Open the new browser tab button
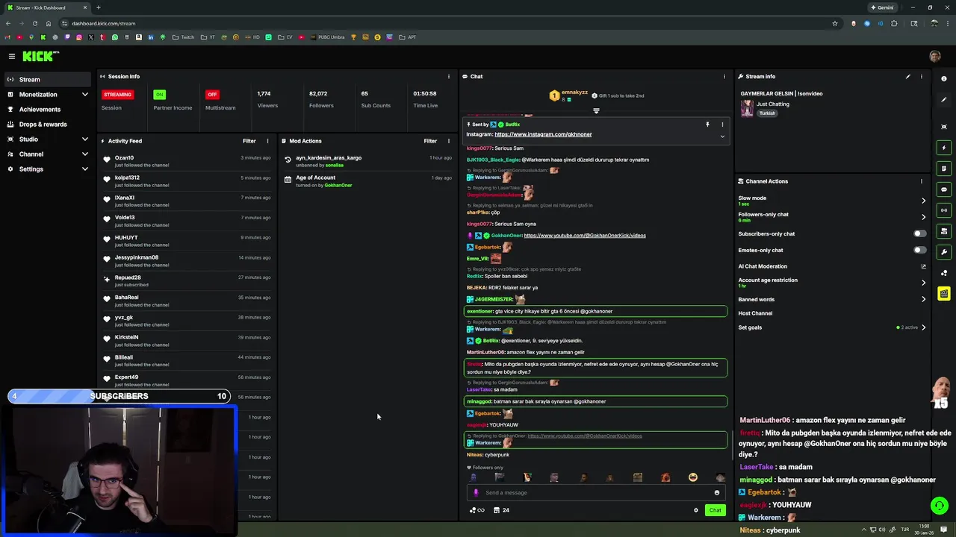 98,7
